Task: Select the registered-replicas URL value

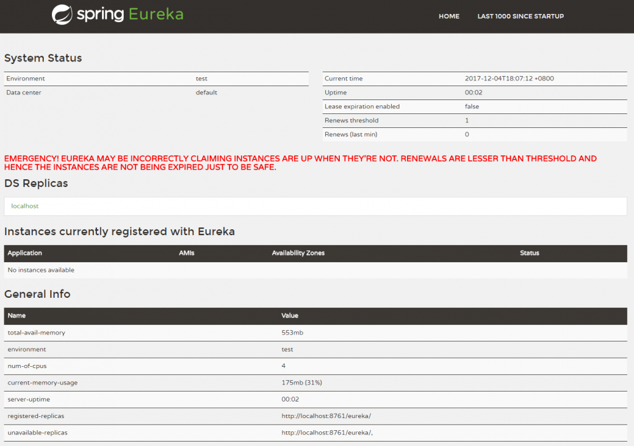Action: 326,416
